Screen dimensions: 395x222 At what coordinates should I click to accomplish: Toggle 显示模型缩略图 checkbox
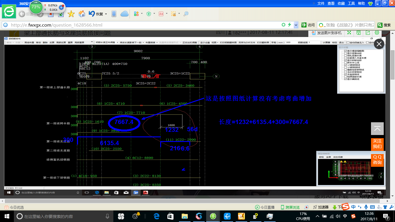[x=345, y=51]
